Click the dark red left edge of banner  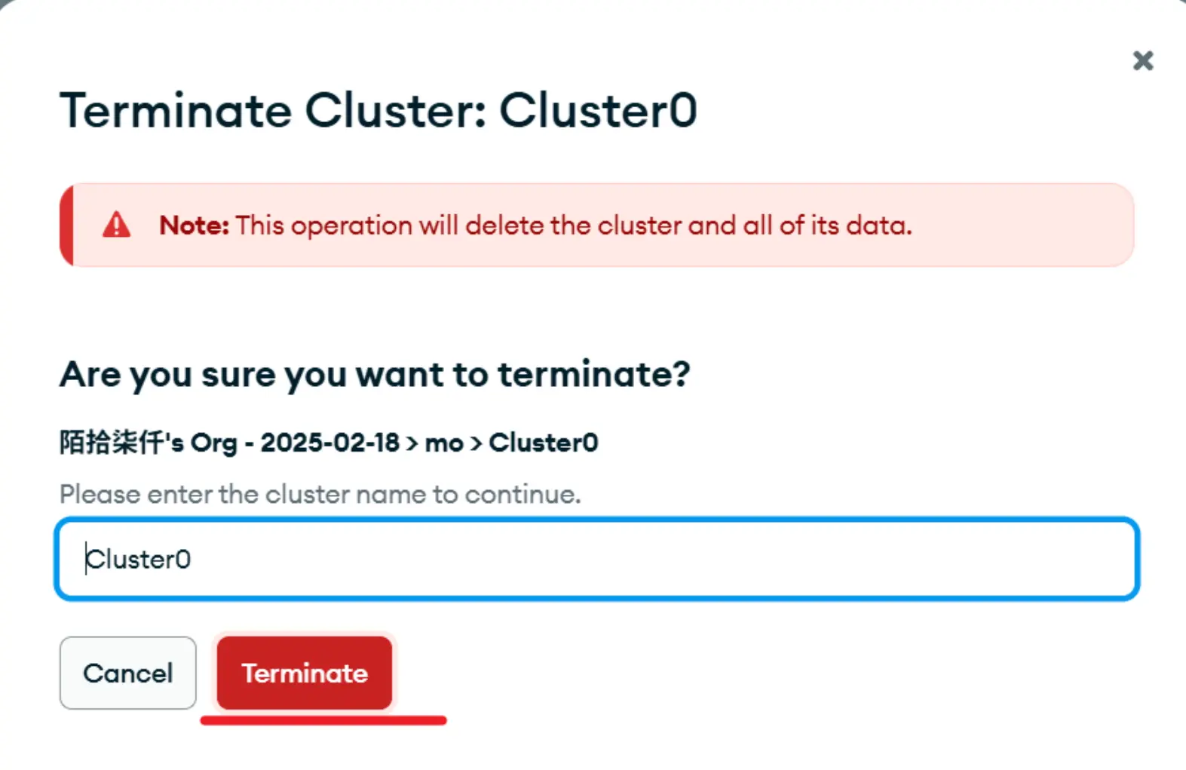click(66, 225)
